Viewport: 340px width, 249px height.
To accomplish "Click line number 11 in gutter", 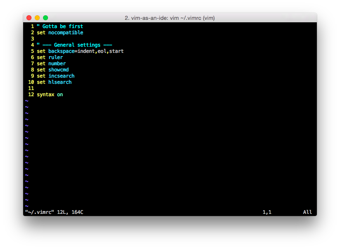I will pyautogui.click(x=31, y=88).
